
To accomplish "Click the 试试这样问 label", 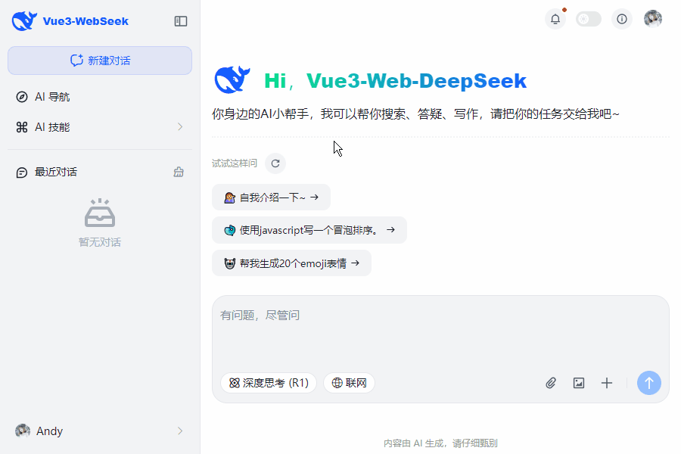I will [x=235, y=163].
